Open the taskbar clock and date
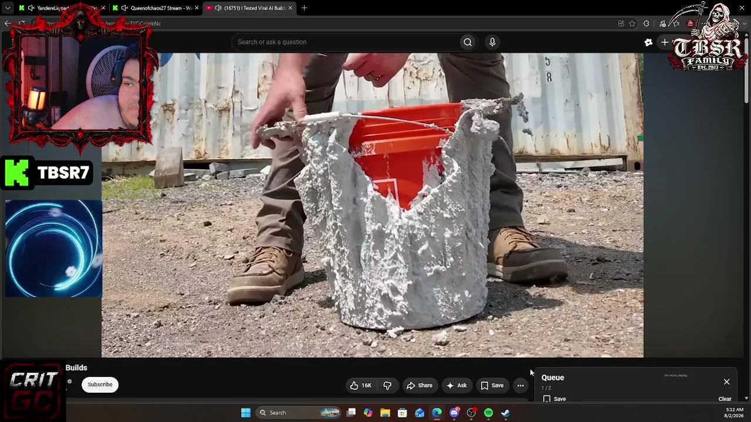751x422 pixels. point(734,413)
